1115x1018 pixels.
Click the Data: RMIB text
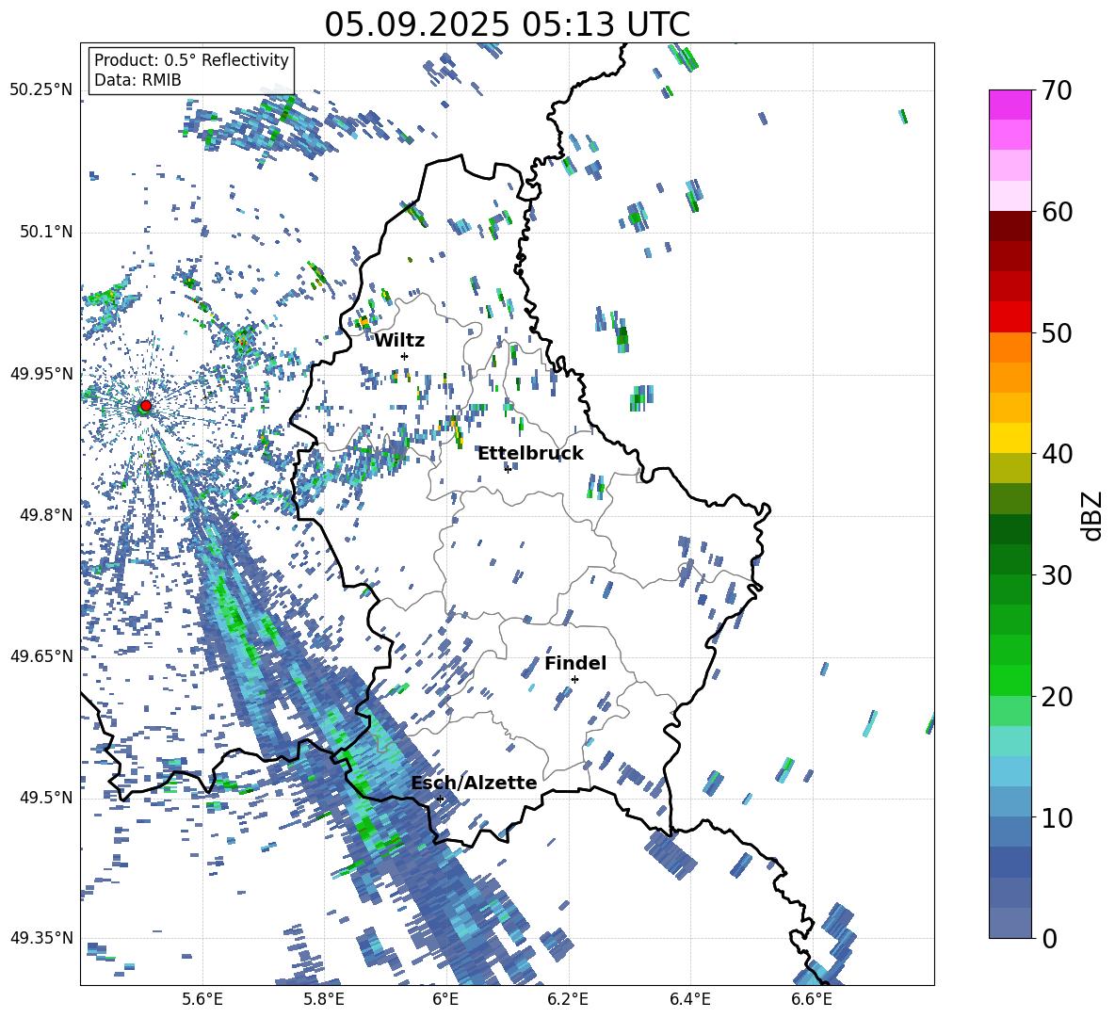pos(137,80)
